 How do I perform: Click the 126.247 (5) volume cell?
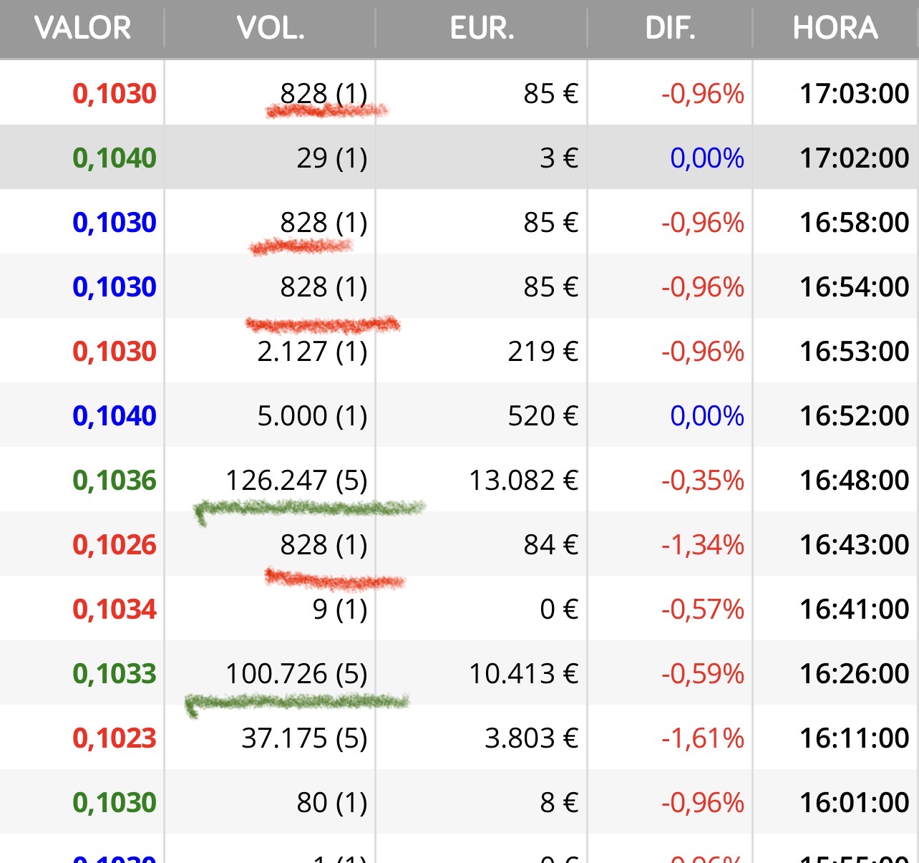[x=296, y=481]
